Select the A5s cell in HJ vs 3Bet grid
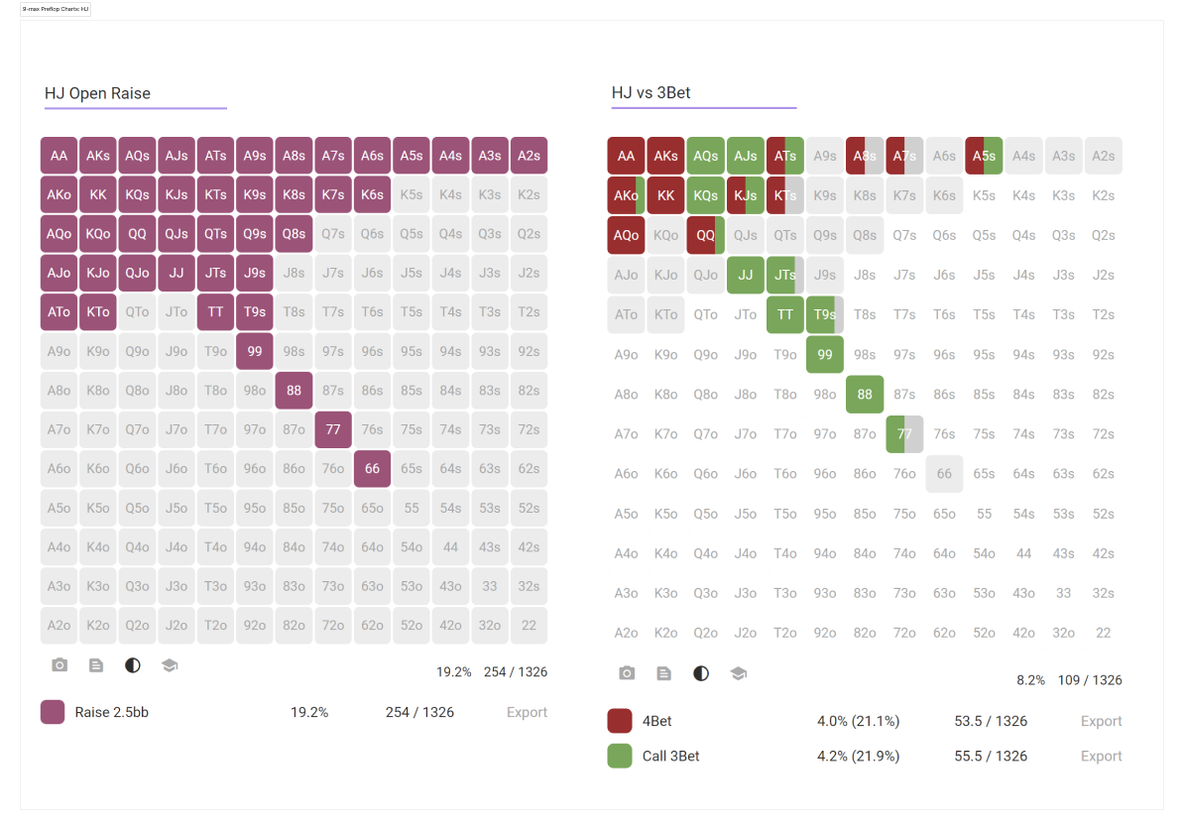This screenshot has width=1184, height=830. point(984,156)
